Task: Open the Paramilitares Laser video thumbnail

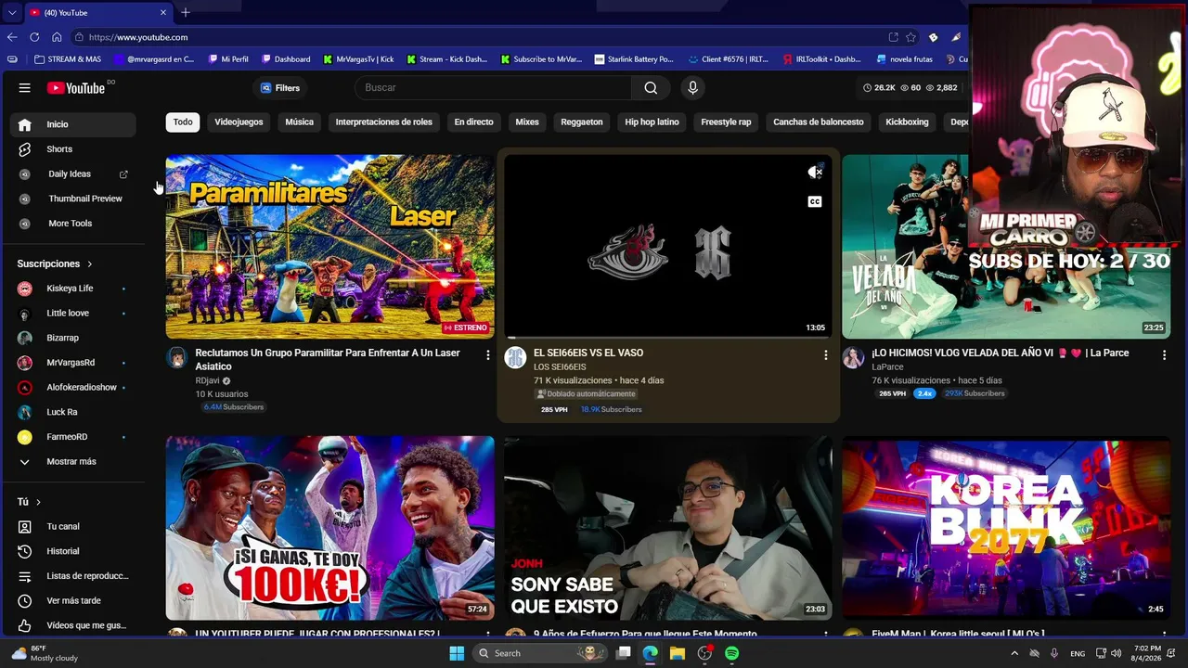Action: [329, 247]
